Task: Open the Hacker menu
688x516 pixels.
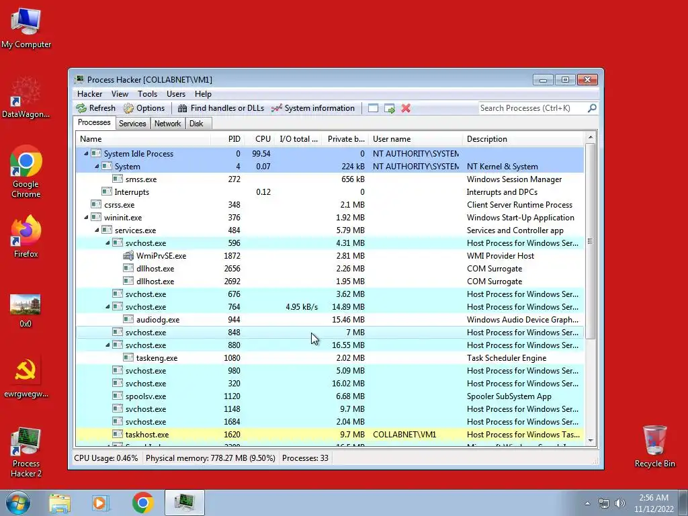Action: point(89,94)
